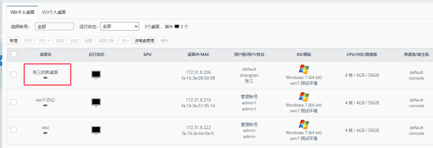433x148 pixels.
Task: Open the 张三的新桌面 desktop name link
Action: click(45, 72)
